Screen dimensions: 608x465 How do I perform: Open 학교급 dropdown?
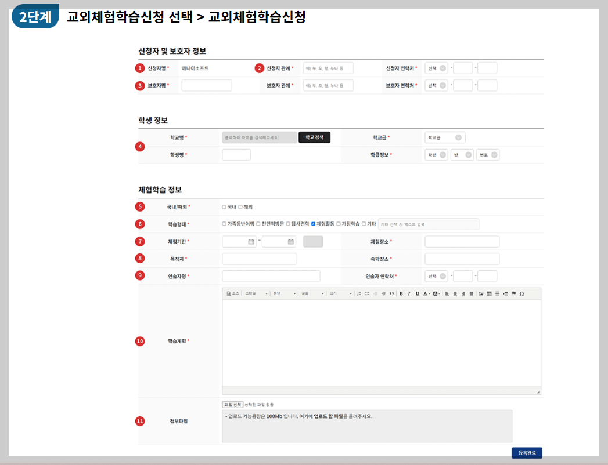pos(445,137)
